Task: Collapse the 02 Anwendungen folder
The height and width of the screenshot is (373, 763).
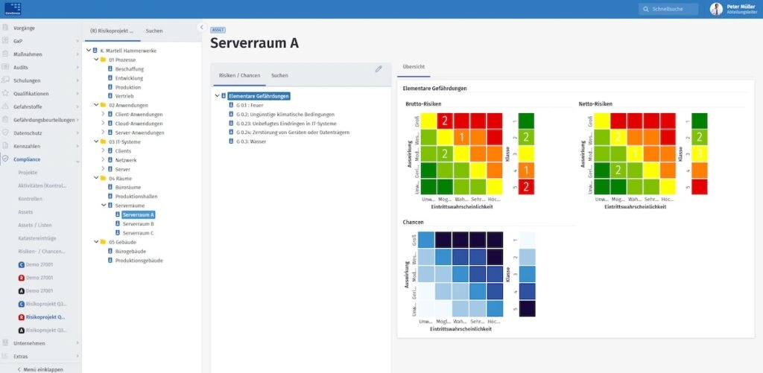Action: pos(96,105)
